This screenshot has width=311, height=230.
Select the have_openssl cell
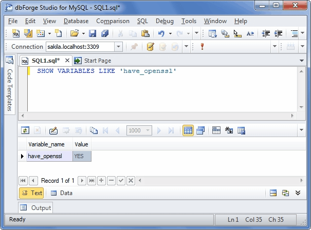click(x=49, y=156)
